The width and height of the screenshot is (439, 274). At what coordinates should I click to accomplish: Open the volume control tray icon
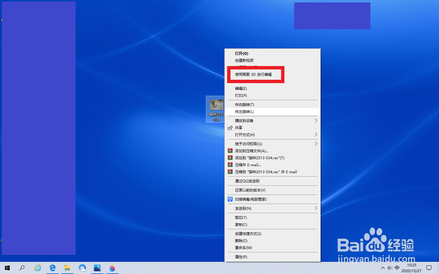point(390,268)
